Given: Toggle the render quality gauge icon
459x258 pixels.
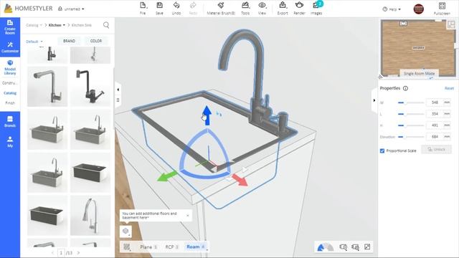Looking at the screenshot, I should tap(325, 247).
